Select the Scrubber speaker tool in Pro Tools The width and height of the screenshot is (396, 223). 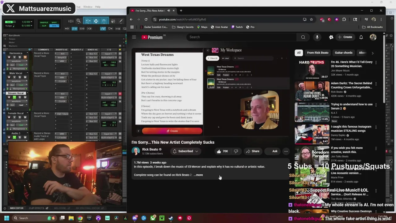coord(113,21)
